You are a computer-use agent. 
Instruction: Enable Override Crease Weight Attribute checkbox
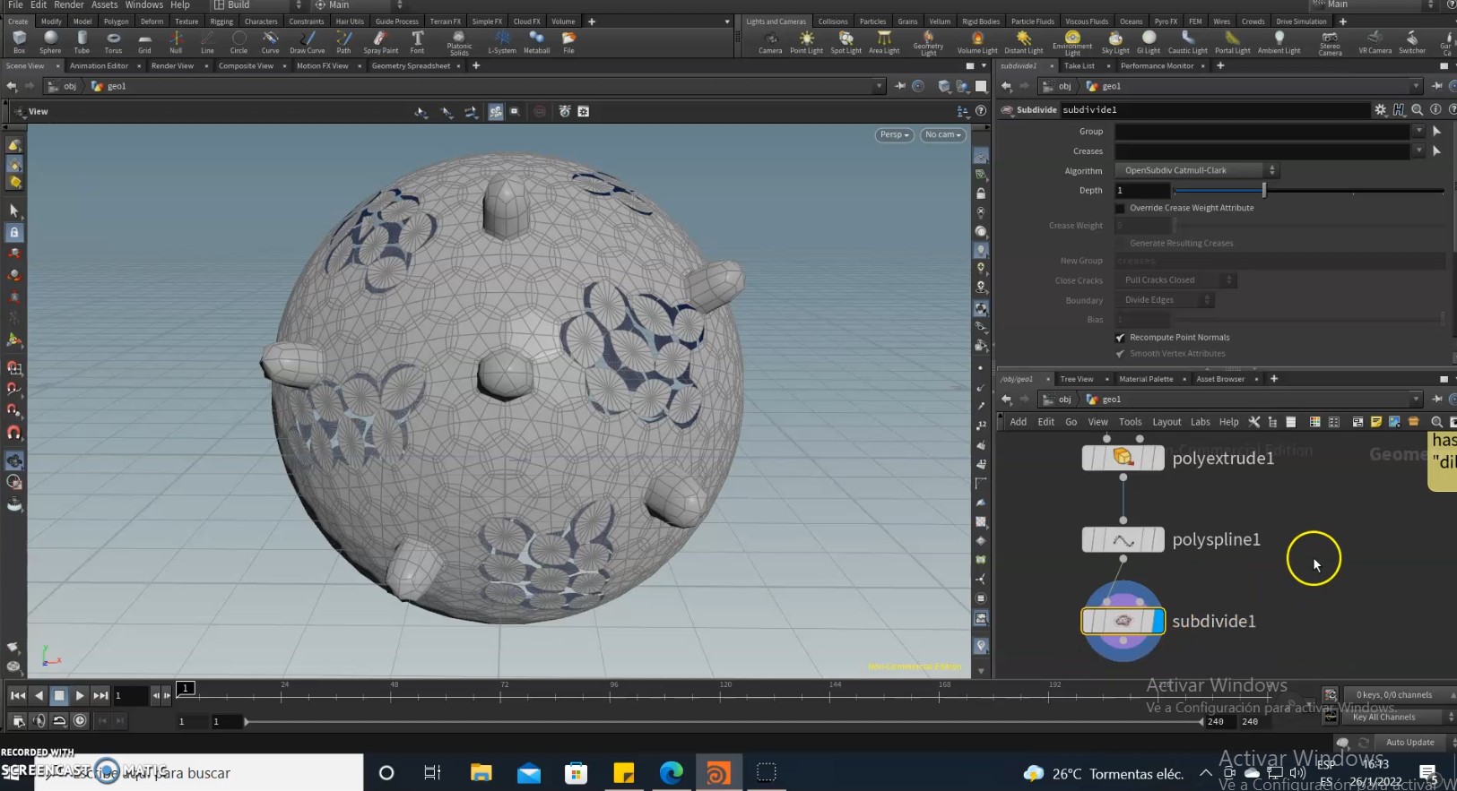tap(1120, 208)
